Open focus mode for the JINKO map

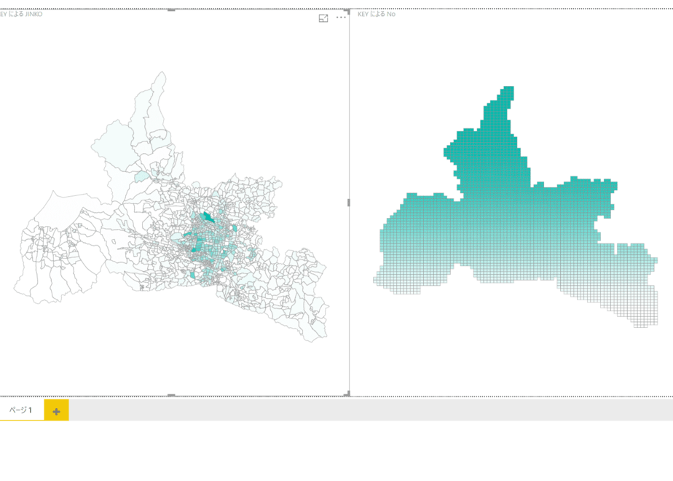click(x=323, y=18)
